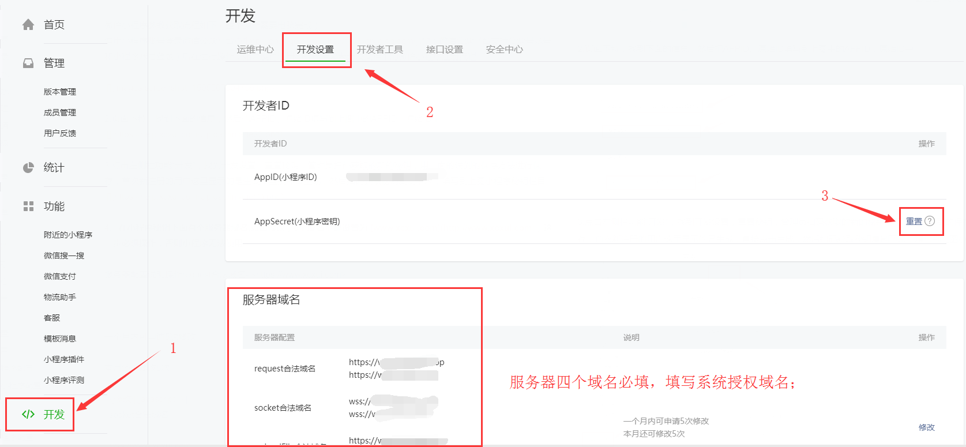Click the home icon beside 首页

tap(28, 25)
